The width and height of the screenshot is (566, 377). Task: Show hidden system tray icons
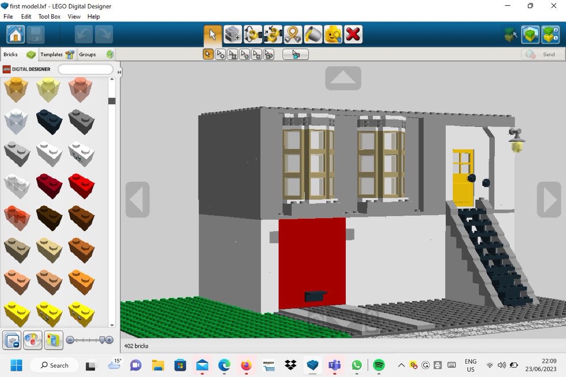(401, 365)
